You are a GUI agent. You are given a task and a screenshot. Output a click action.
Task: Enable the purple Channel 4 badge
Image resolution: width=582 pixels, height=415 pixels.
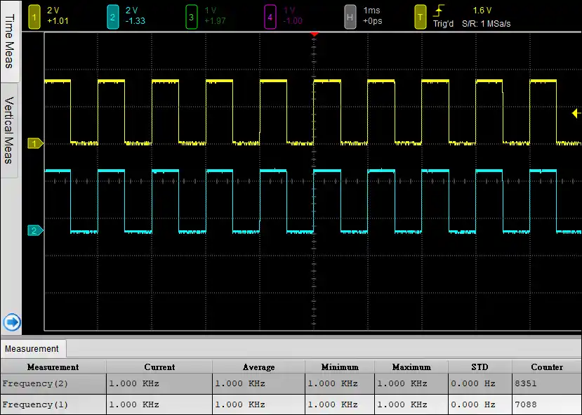coord(272,15)
